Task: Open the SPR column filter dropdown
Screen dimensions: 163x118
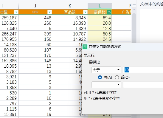Action: 49,12
